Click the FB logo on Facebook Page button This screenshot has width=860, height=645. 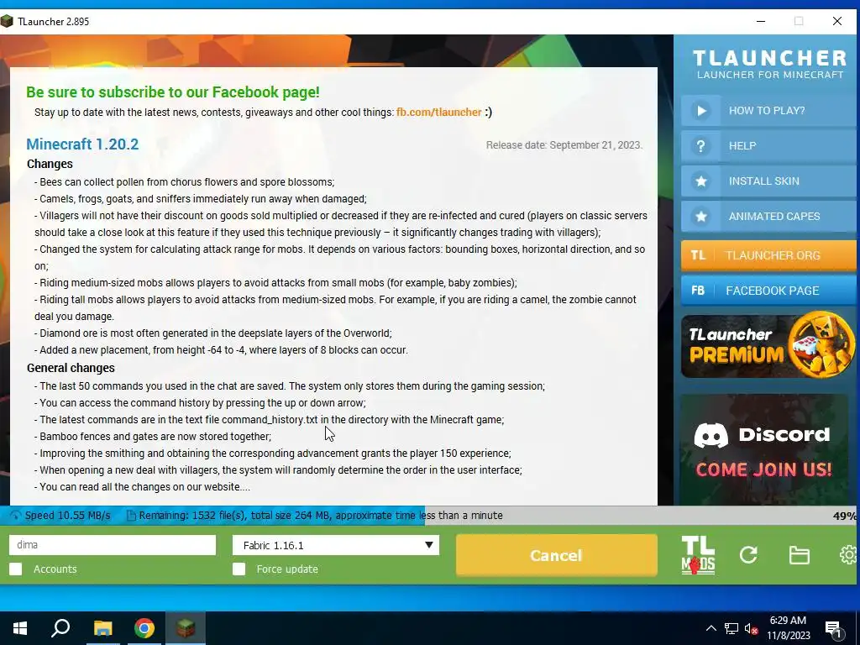pos(698,291)
